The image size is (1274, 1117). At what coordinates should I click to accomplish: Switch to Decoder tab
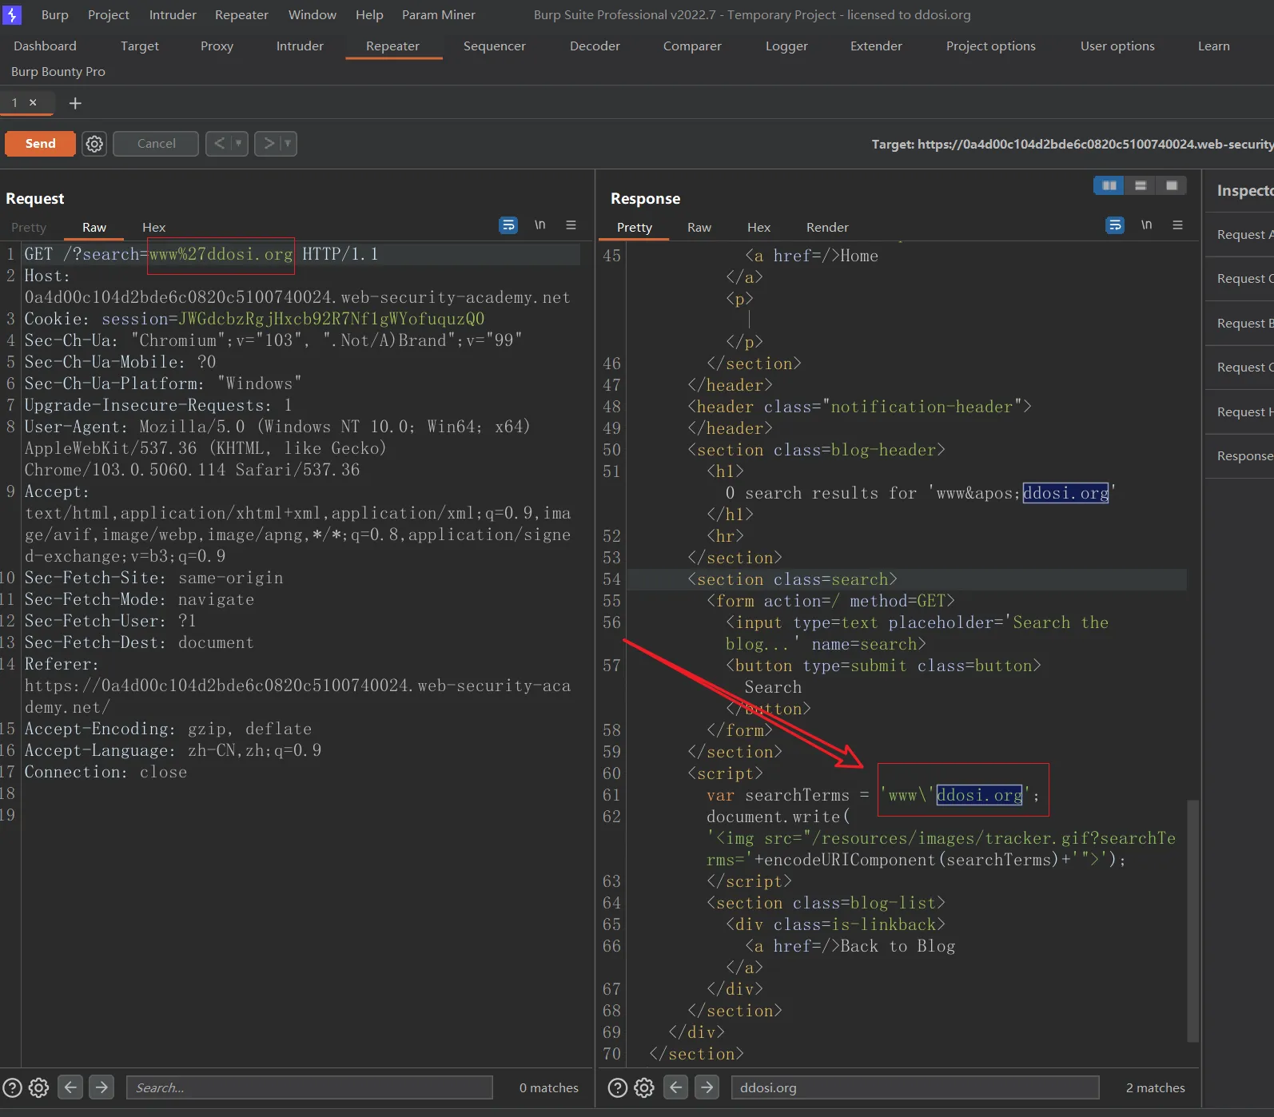click(x=595, y=46)
